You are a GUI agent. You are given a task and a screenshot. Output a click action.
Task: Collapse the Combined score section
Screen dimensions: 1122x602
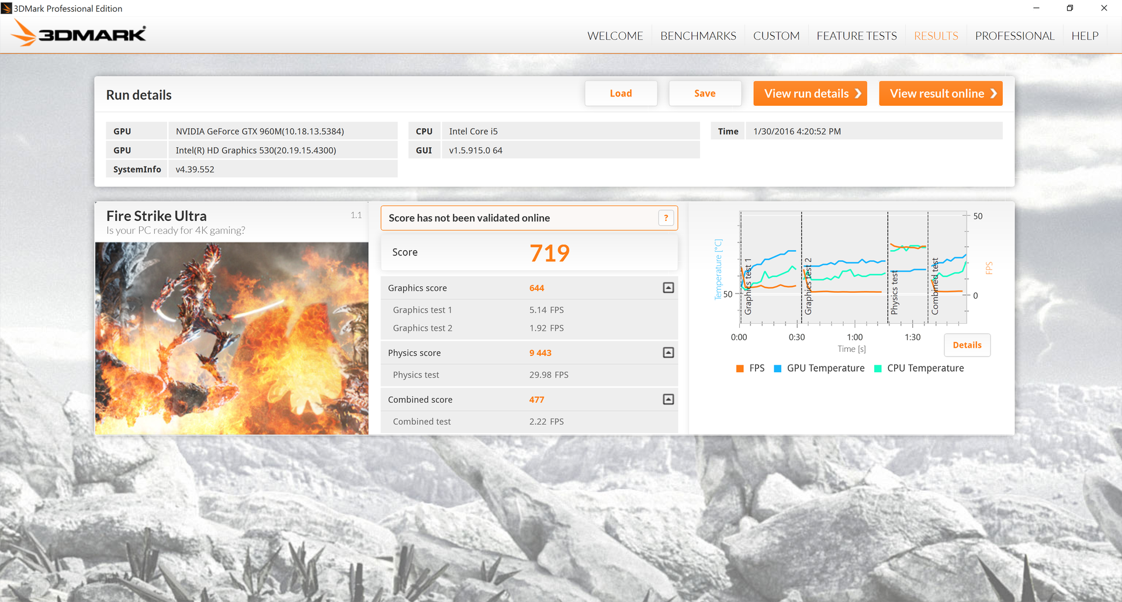tap(669, 399)
